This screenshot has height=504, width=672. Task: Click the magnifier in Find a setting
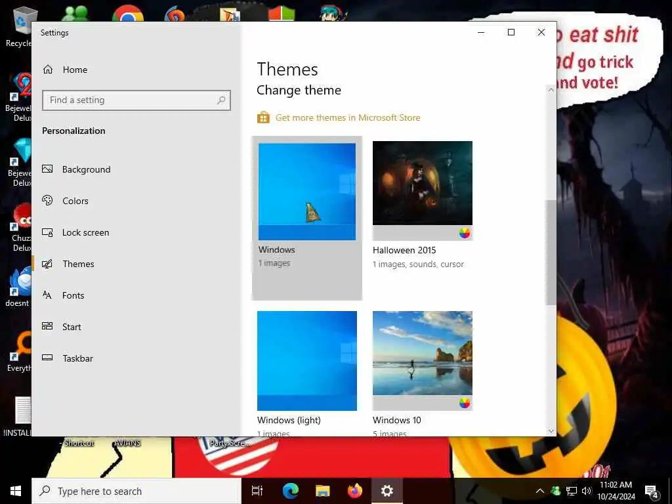tap(221, 100)
